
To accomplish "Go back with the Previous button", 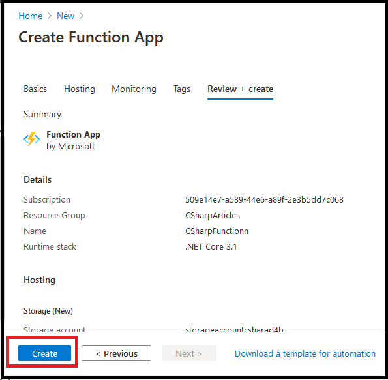I will (x=116, y=353).
